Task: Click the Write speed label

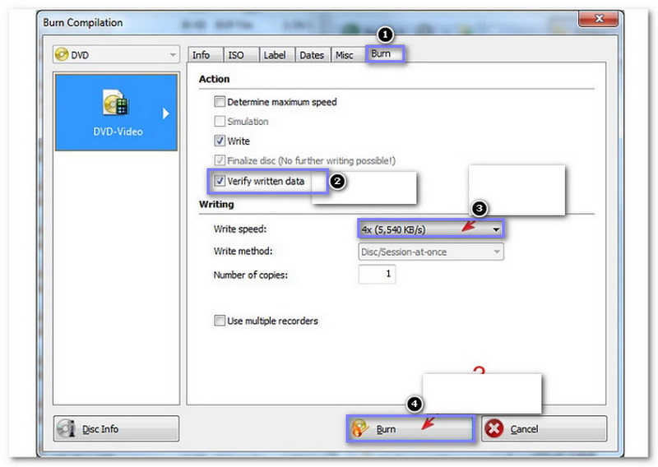Action: click(x=240, y=229)
